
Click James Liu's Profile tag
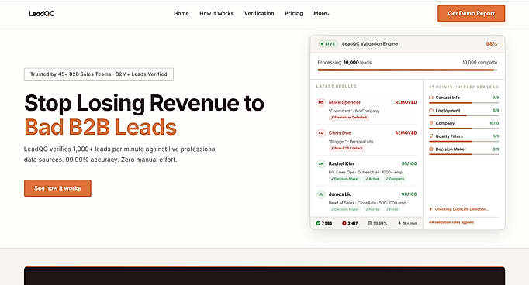[372, 209]
